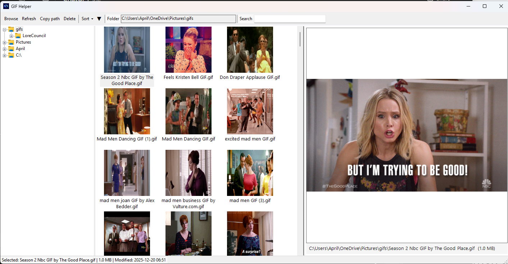The image size is (508, 264).
Task: Click the black down-arrow sort direction icon
Action: 99,19
